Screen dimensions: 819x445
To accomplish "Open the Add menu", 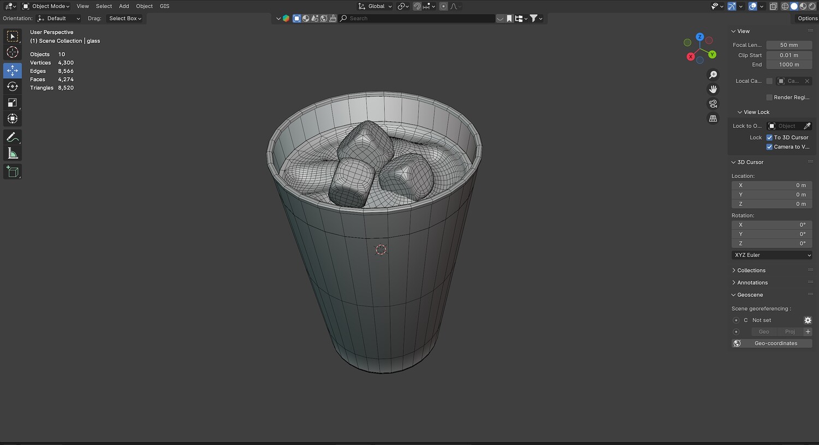I will pyautogui.click(x=124, y=6).
